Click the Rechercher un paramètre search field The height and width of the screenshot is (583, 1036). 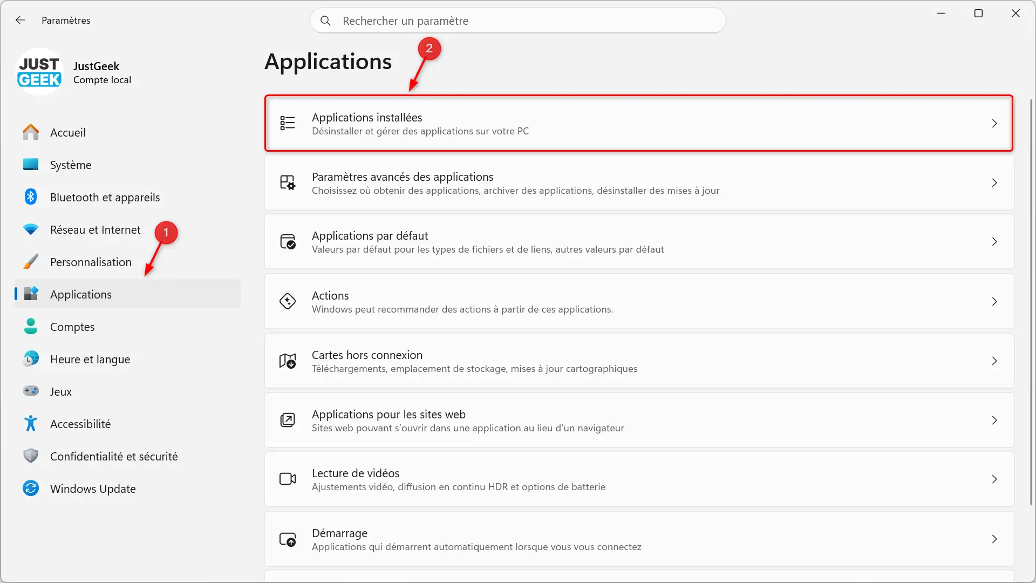click(x=518, y=21)
